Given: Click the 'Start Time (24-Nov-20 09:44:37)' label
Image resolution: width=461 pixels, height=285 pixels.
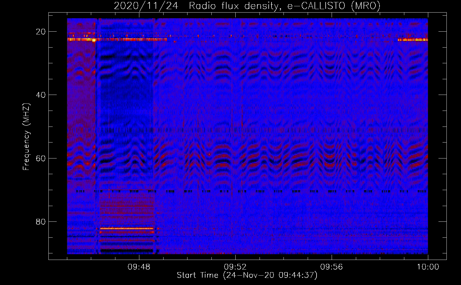Looking at the screenshot, I should coord(247,275).
